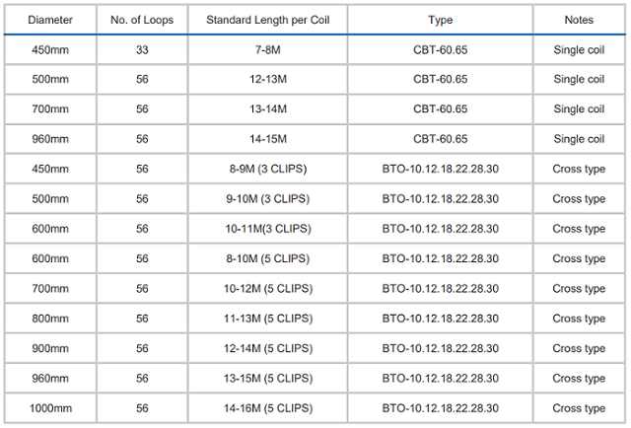Select the 33 loops cell
Screen dimensions: 631x428
coord(142,50)
